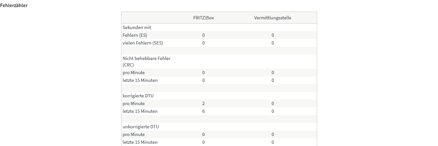The height and width of the screenshot is (146, 438).
Task: Click "letzte 15 Minuten" under the CRC section
Action: click(x=140, y=80)
